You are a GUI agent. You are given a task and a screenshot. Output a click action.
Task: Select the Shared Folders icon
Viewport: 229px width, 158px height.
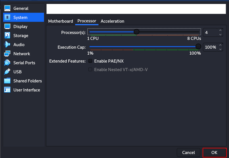(x=7, y=81)
